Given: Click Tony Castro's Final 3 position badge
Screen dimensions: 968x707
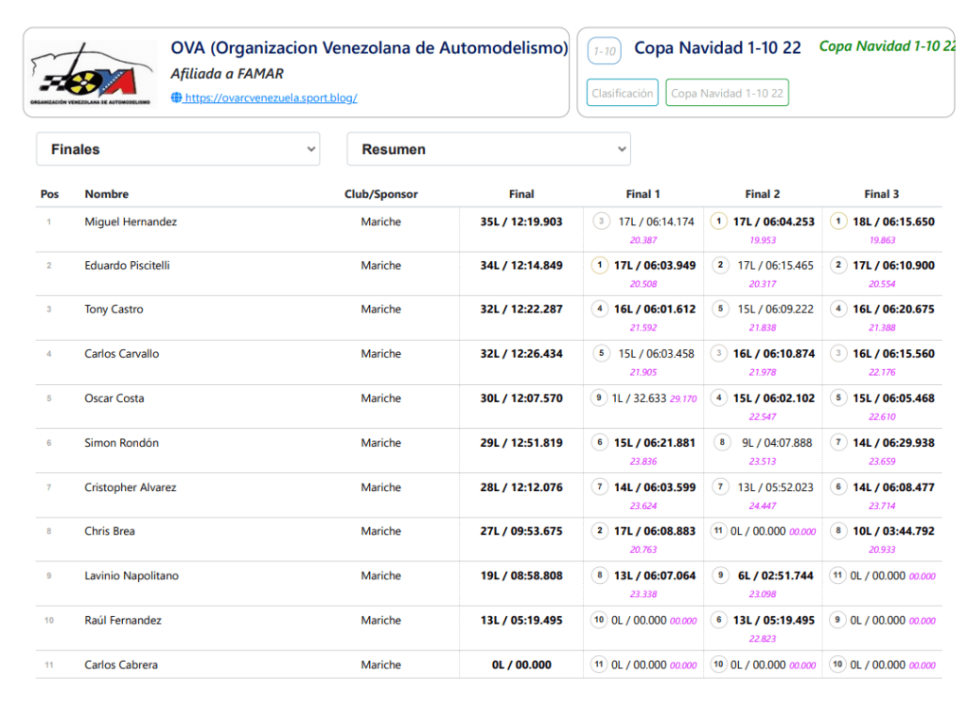Looking at the screenshot, I should (837, 309).
